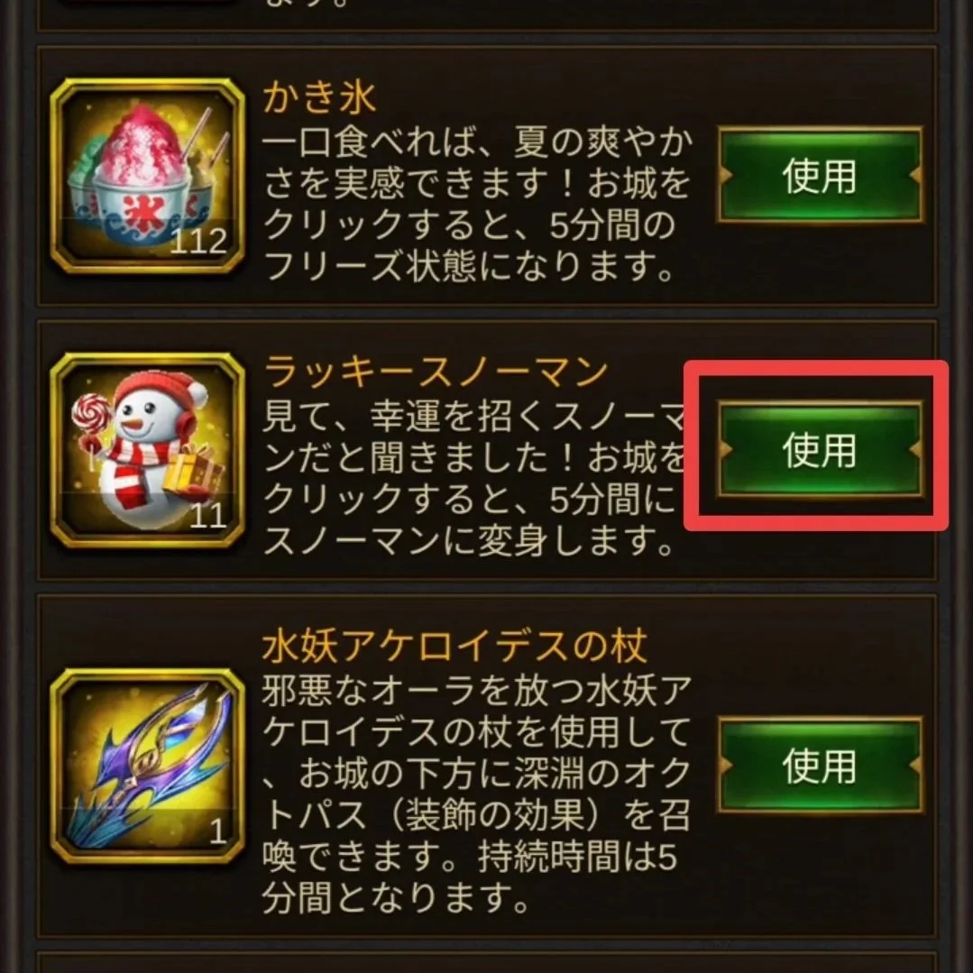Click the snowman transformation description text

coord(473,479)
